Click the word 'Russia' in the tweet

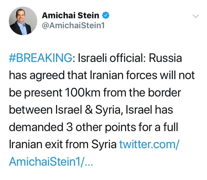pyautogui.click(x=166, y=58)
